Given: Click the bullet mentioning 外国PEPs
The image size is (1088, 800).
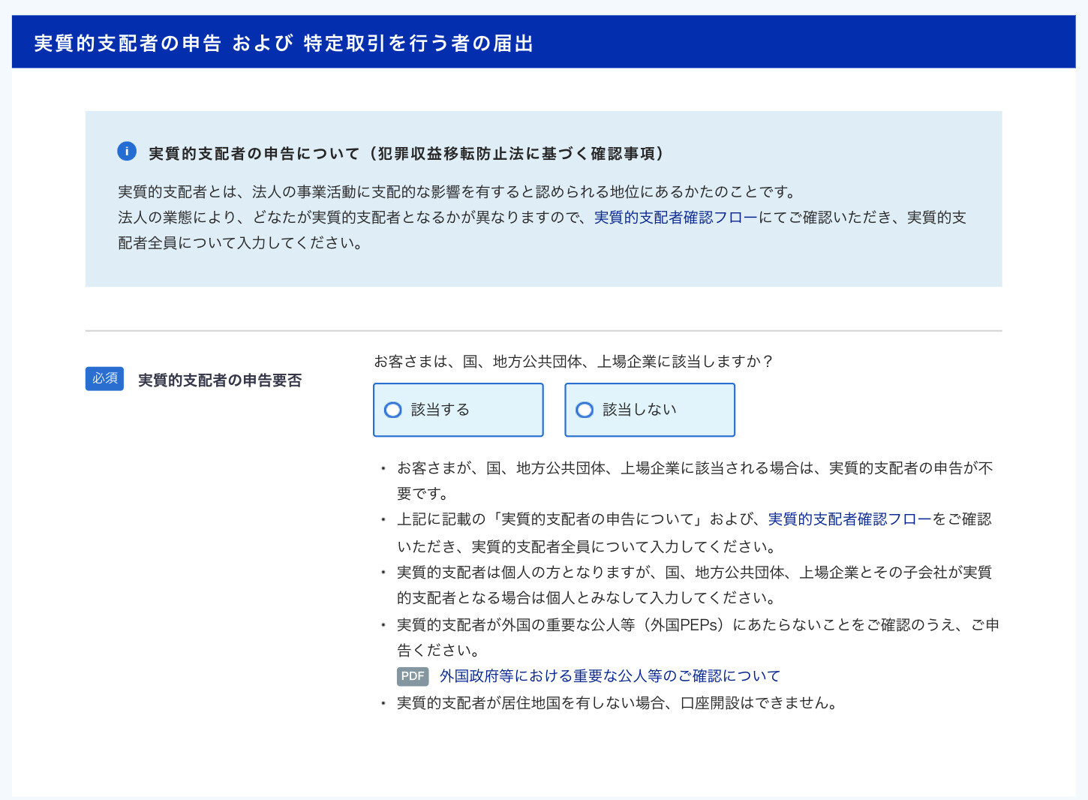Looking at the screenshot, I should 697,625.
